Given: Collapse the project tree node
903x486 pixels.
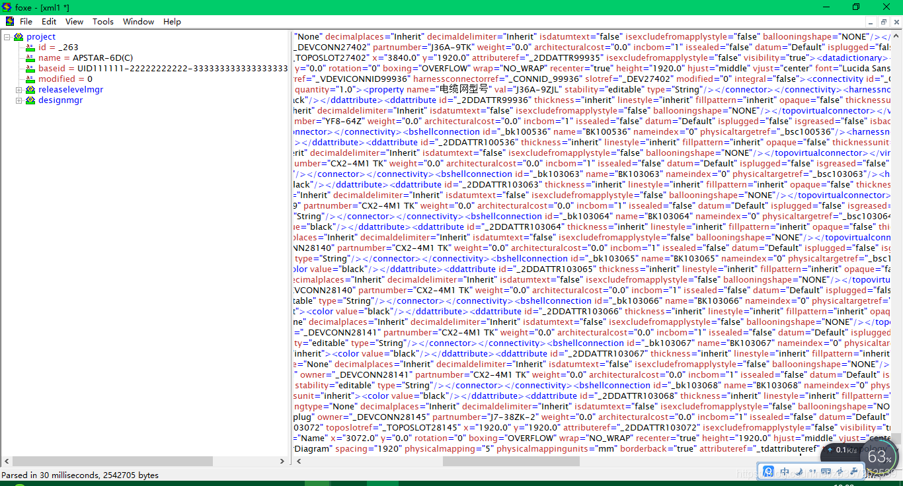Looking at the screenshot, I should pos(7,37).
